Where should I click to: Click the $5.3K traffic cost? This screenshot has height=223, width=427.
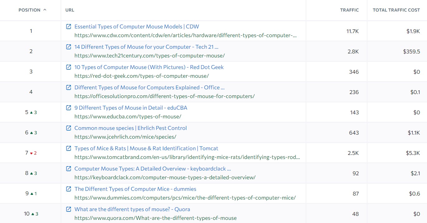coord(413,153)
